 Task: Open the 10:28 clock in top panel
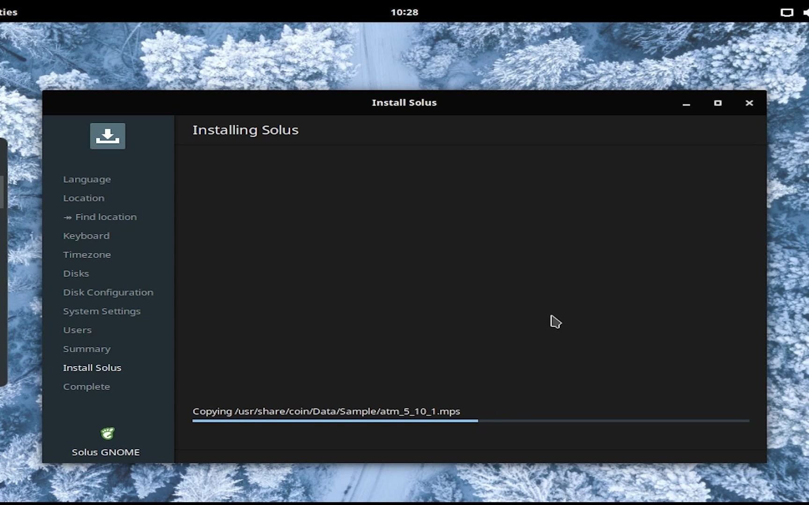click(x=404, y=12)
